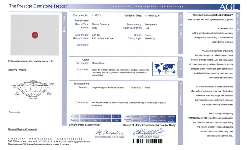Click 'The Prestige Gemstone Report' title

(x=39, y=6)
